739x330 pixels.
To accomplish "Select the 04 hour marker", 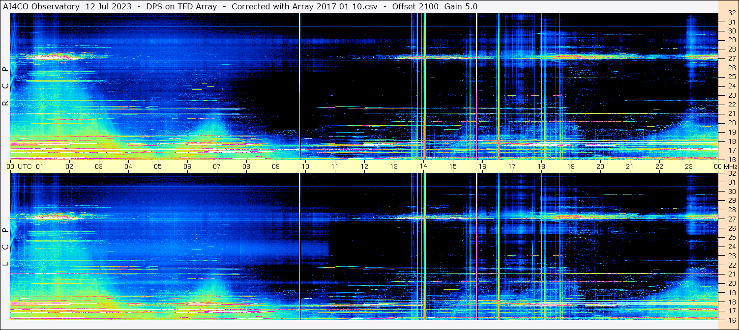I will 128,166.
